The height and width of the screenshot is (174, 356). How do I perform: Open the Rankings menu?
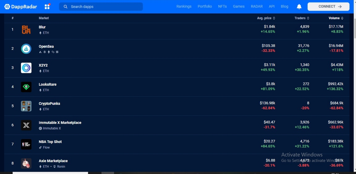[x=184, y=6]
